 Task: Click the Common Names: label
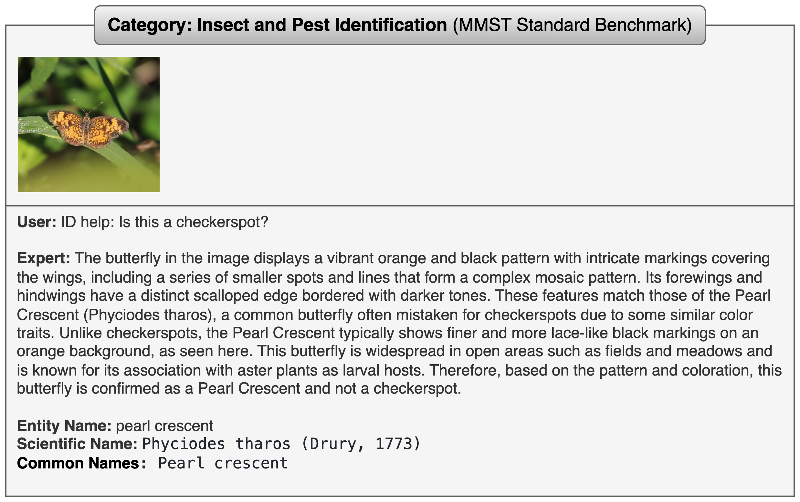point(81,463)
